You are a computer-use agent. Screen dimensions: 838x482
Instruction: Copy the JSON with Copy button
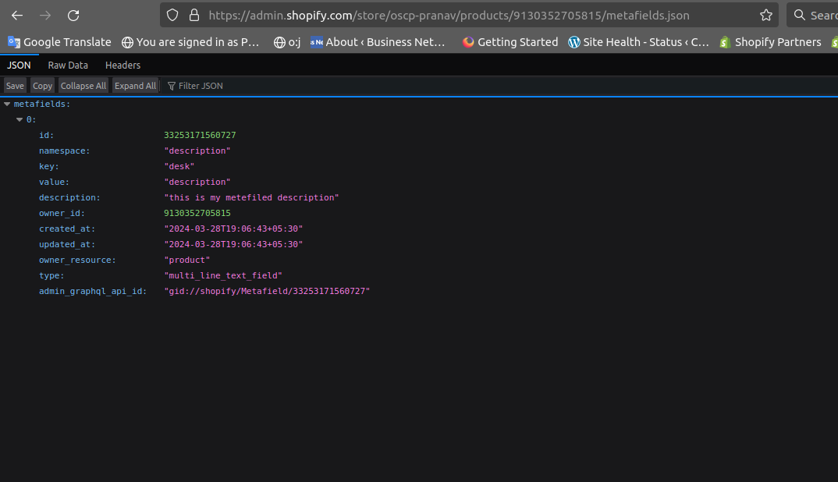[x=42, y=86]
